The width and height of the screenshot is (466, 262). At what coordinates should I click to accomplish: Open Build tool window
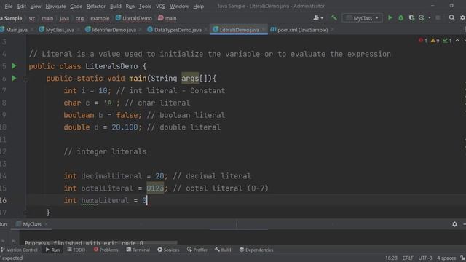[x=223, y=250]
